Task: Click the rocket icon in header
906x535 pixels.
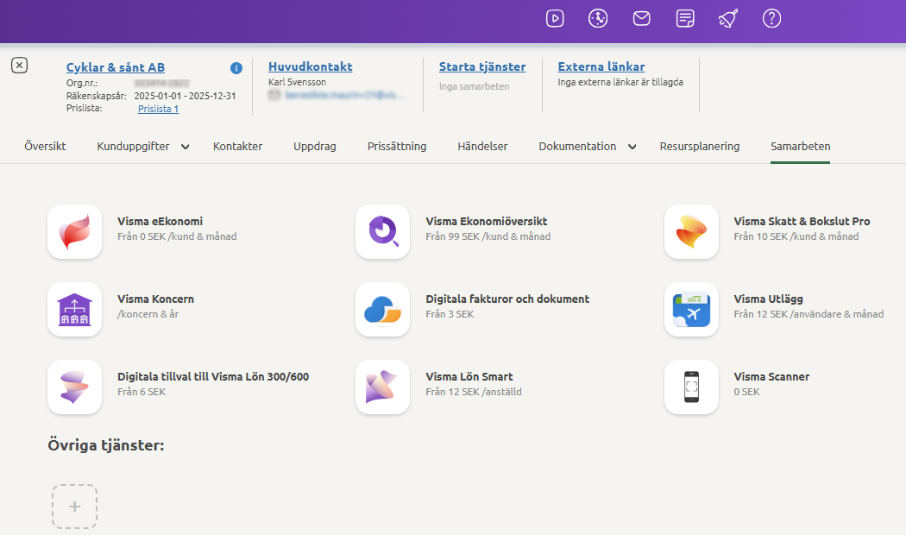Action: click(728, 18)
